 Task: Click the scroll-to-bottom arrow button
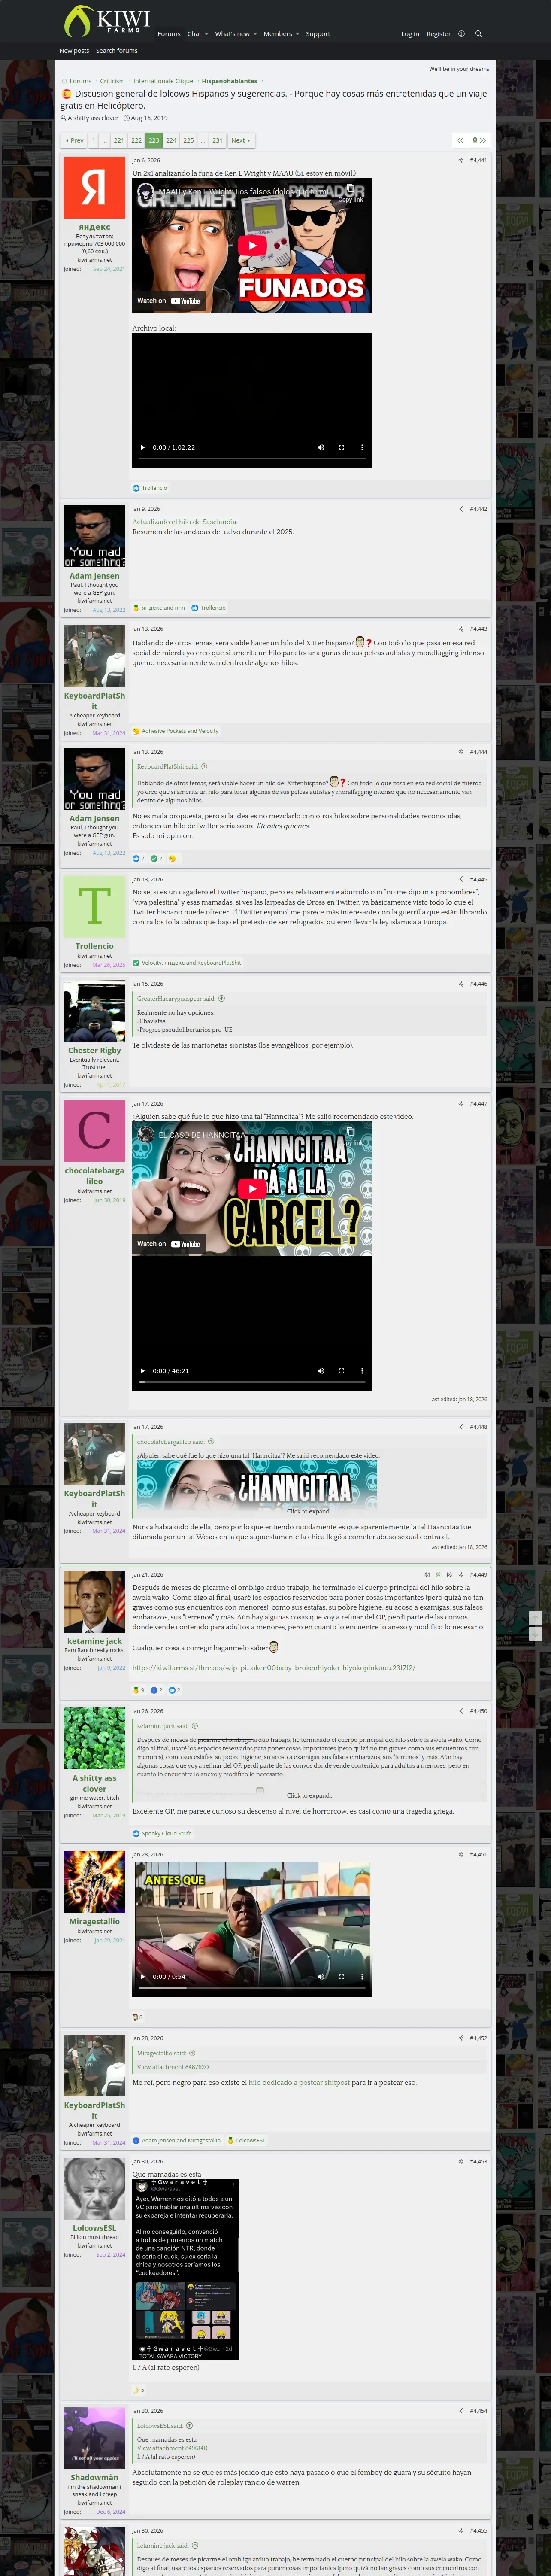(535, 1633)
